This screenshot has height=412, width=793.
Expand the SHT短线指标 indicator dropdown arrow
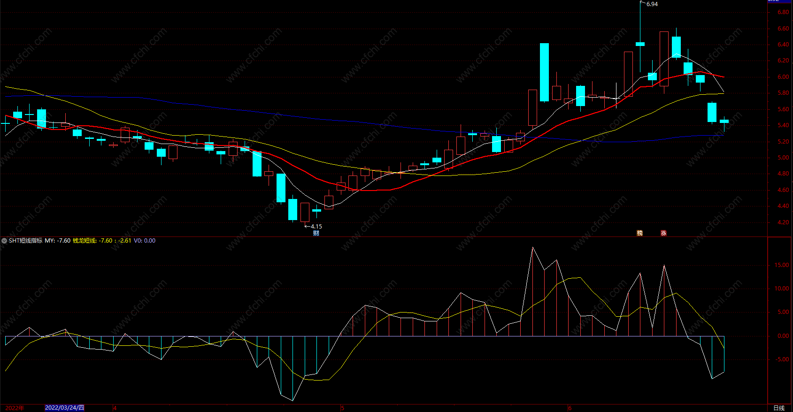(4, 241)
